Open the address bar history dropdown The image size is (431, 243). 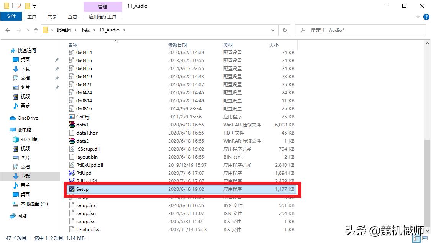click(272, 30)
